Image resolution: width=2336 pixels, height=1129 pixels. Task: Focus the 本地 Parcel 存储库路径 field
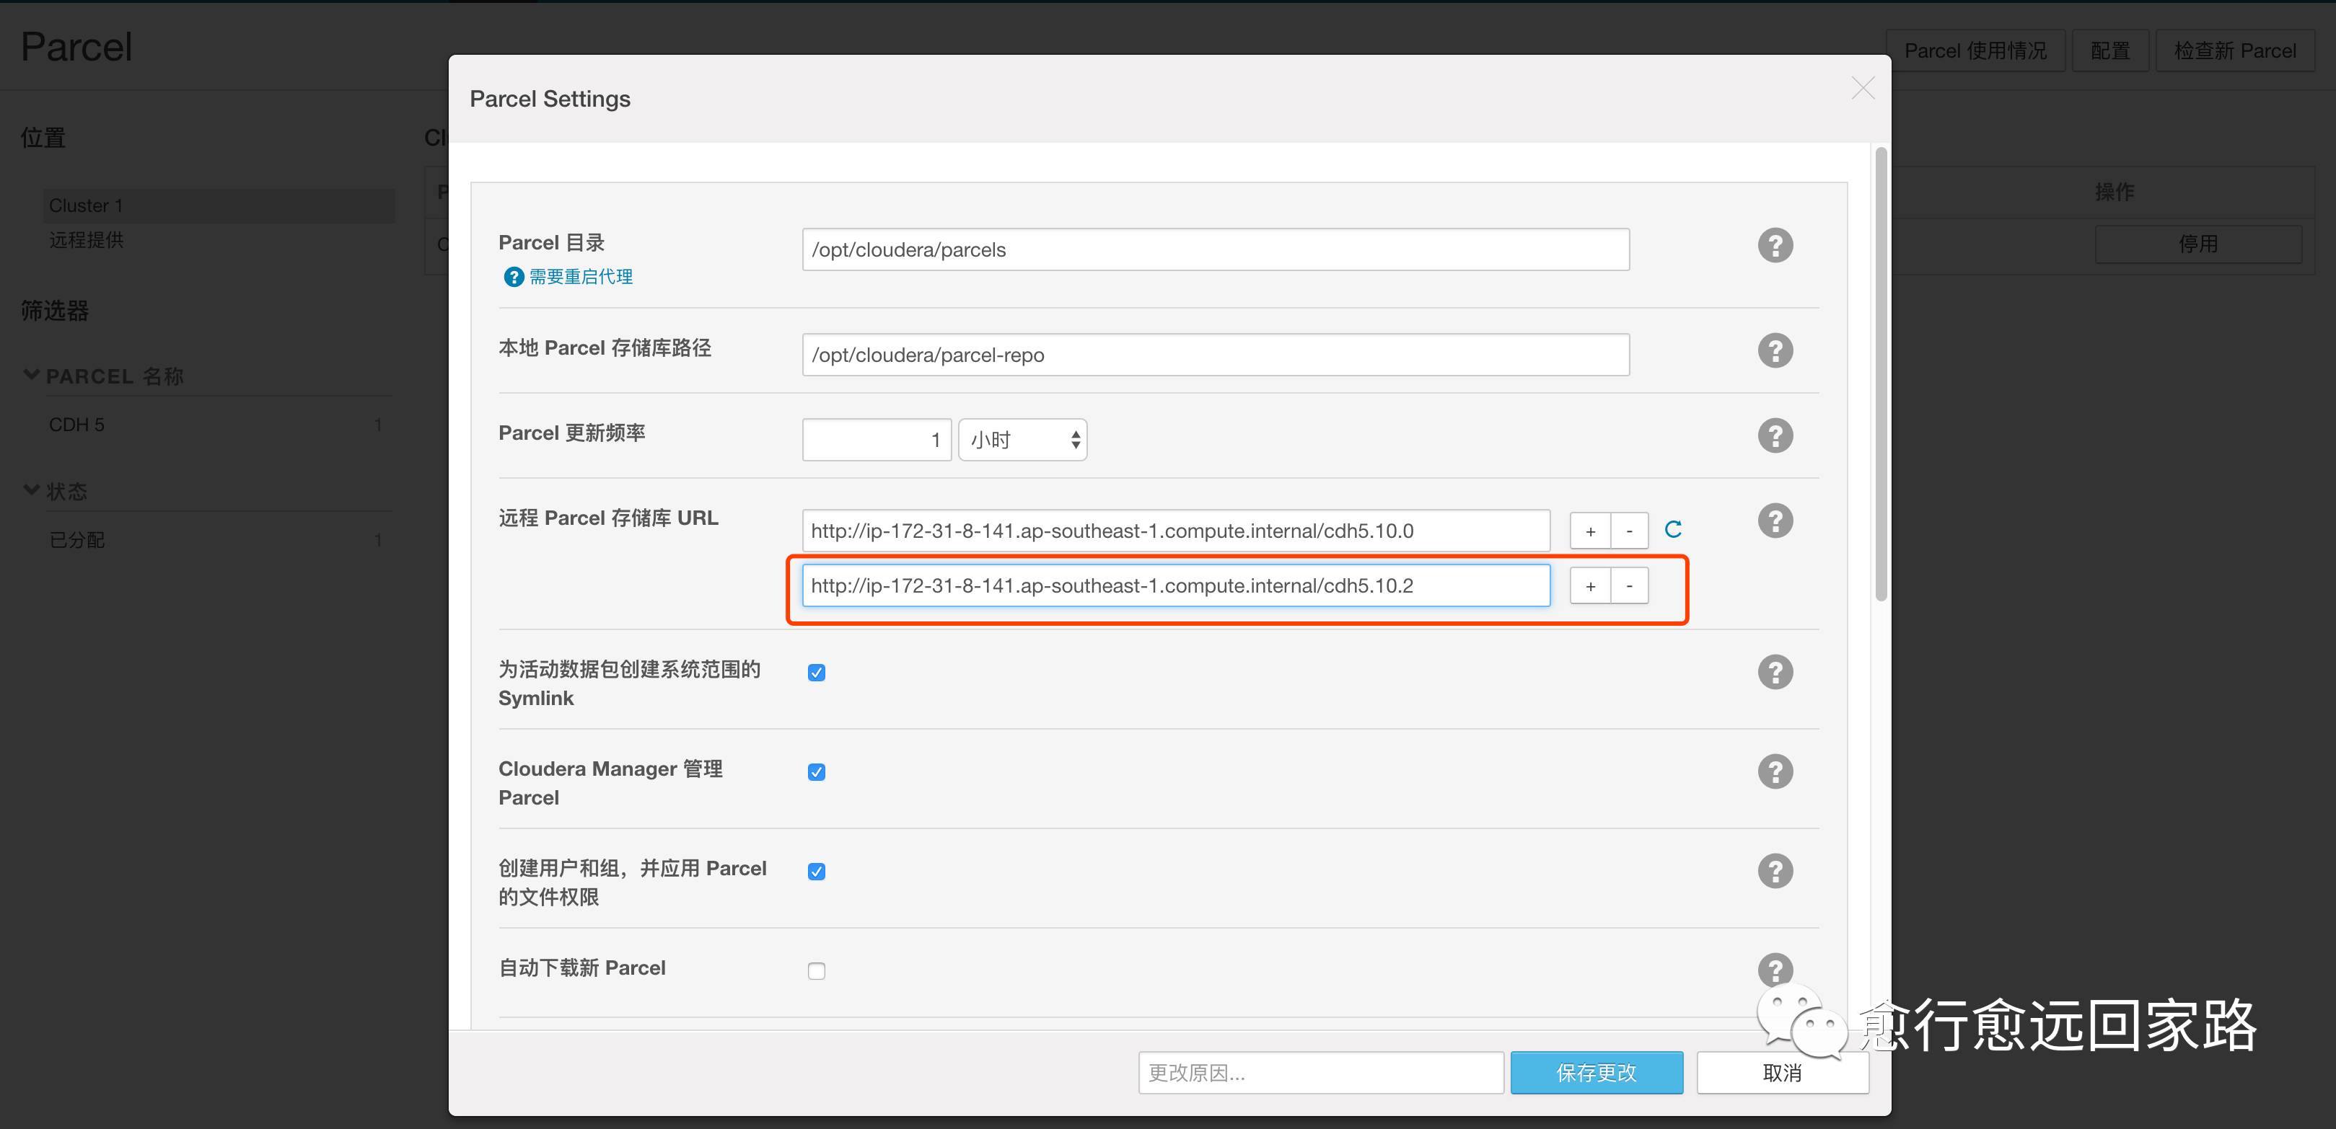click(x=1215, y=355)
